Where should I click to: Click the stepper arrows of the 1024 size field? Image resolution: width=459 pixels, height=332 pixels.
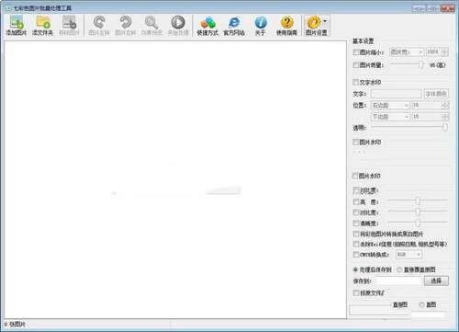tap(445, 52)
